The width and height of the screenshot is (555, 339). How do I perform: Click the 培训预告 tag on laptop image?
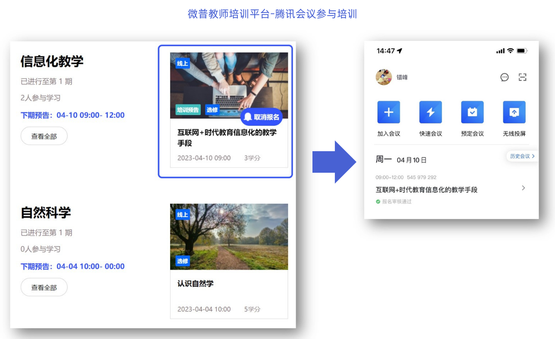[188, 110]
